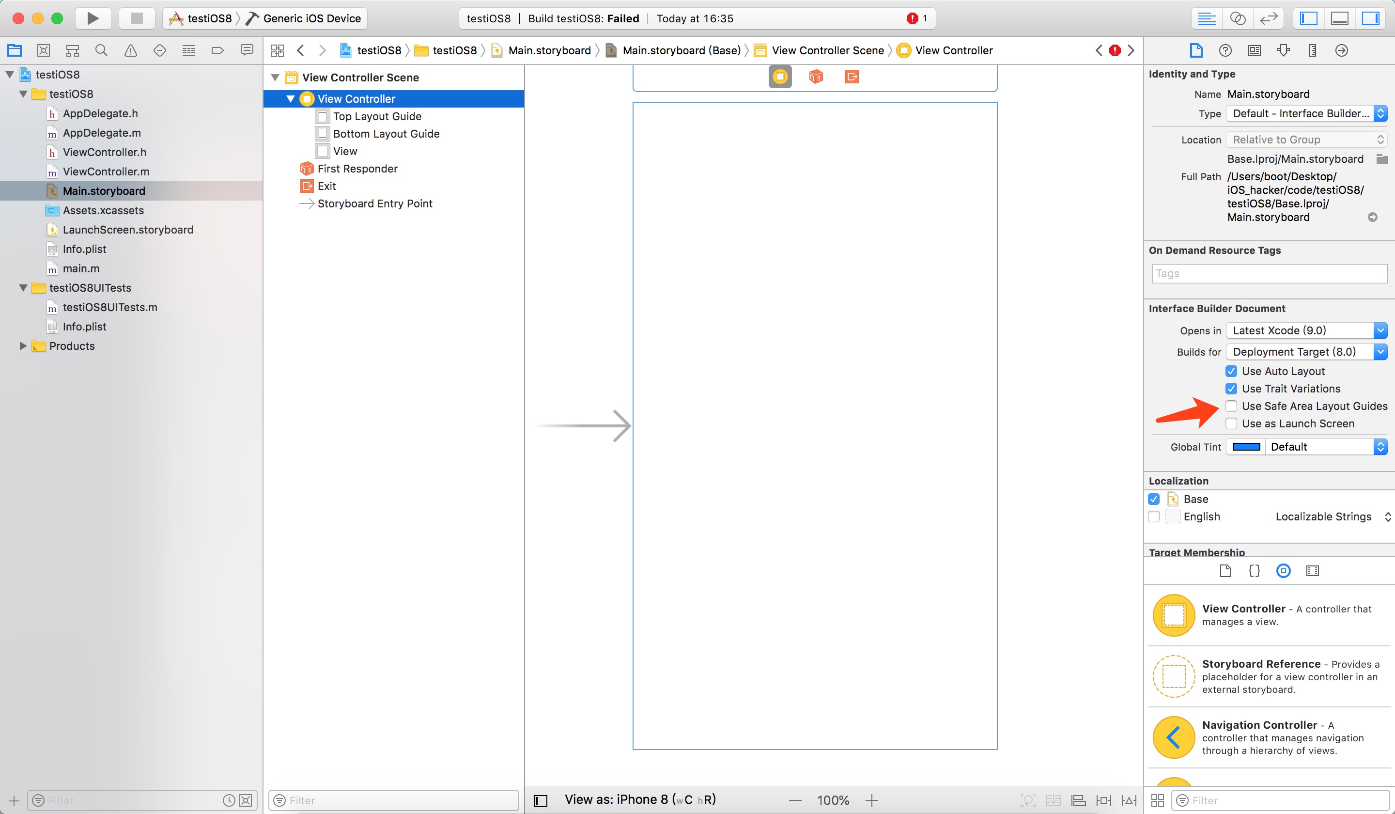Toggle the Utilities pane
The width and height of the screenshot is (1395, 814).
pyautogui.click(x=1370, y=18)
